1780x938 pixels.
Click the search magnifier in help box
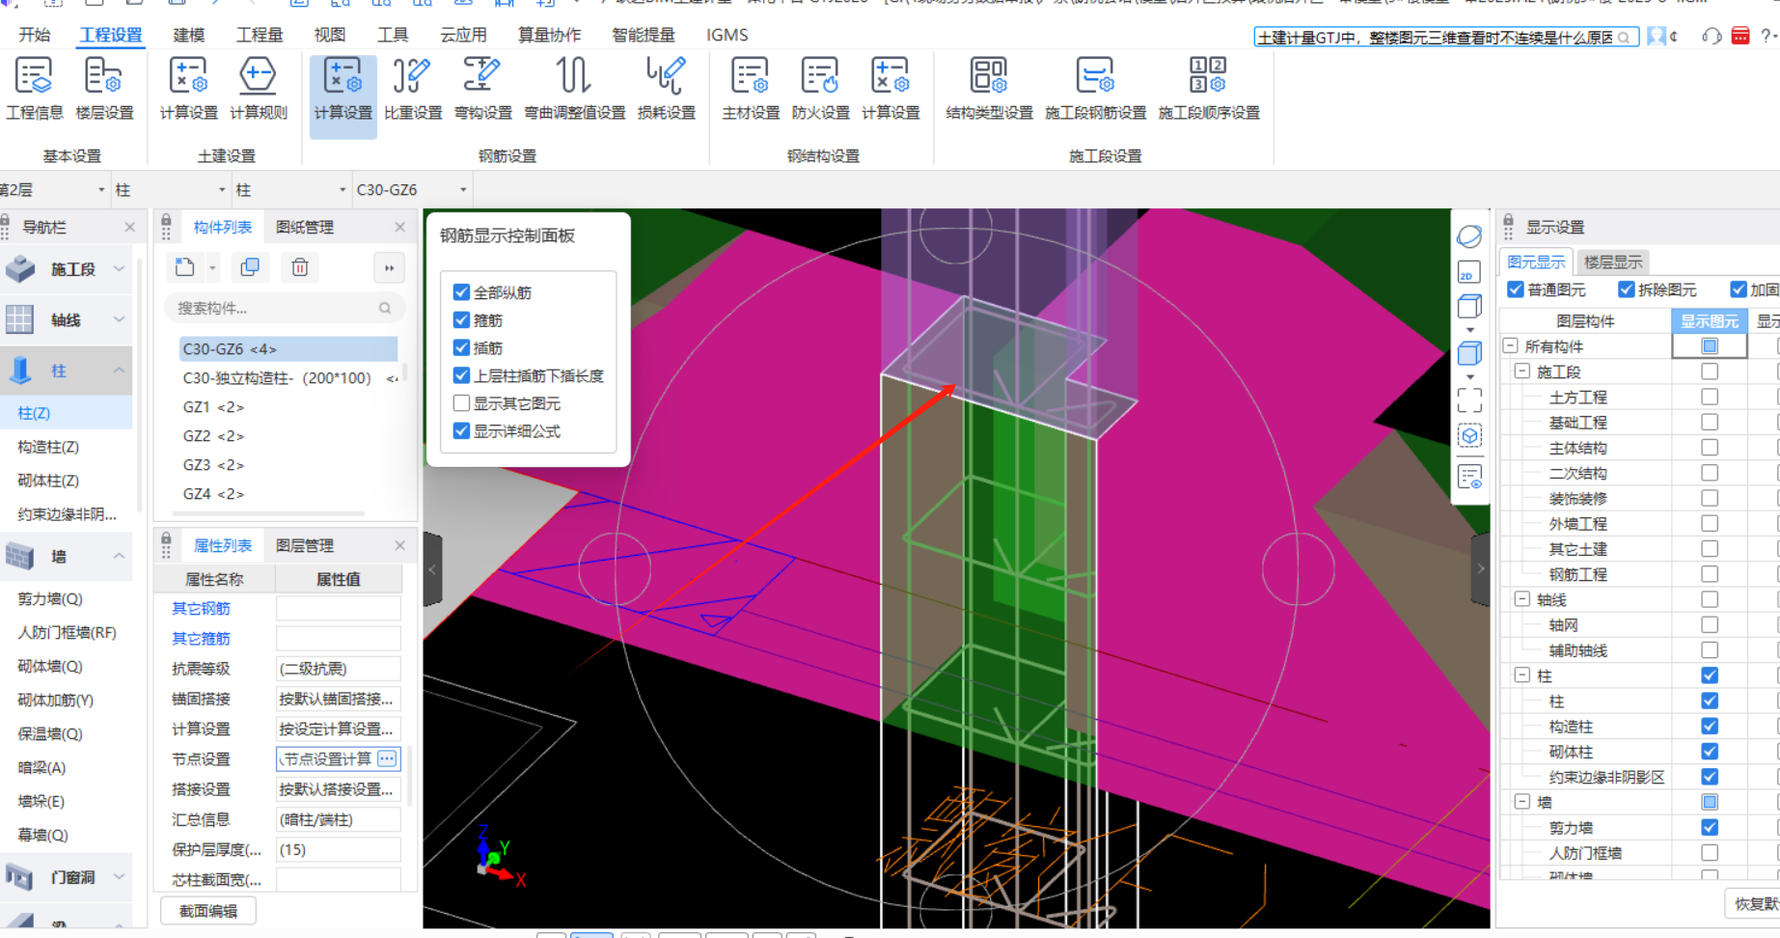(x=1625, y=38)
